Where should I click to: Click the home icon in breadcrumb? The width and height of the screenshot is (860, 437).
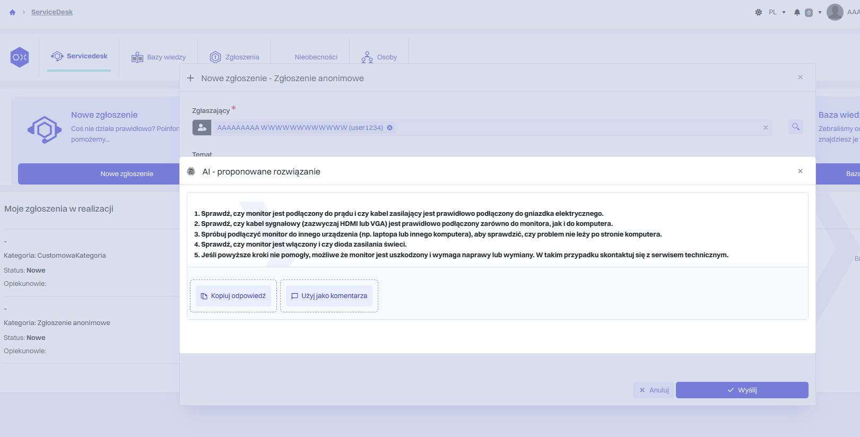(x=13, y=12)
